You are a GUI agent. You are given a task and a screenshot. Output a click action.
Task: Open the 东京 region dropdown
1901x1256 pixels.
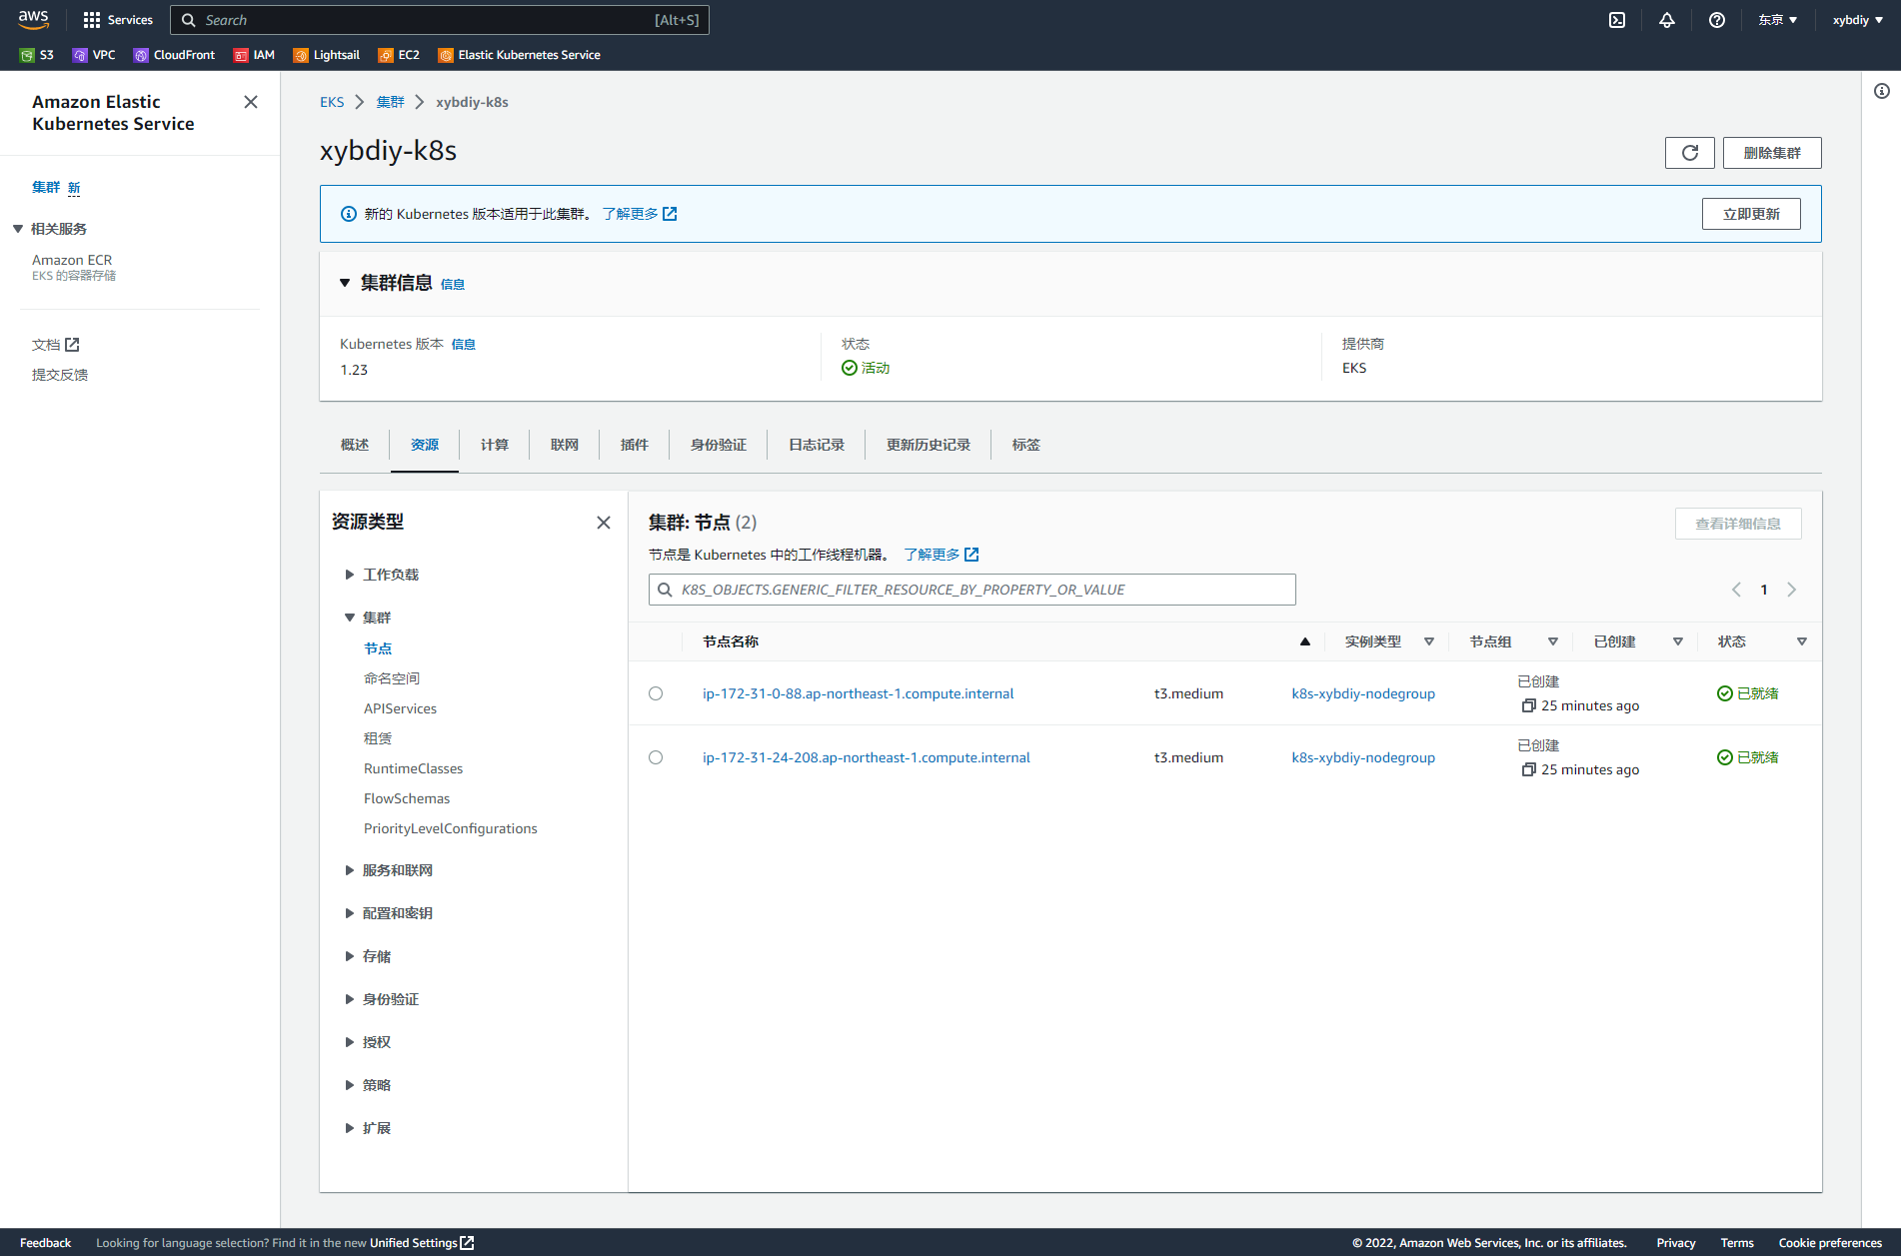1778,20
